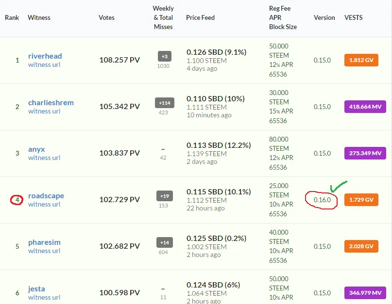Select the 102.682 PV votes value

tap(119, 246)
